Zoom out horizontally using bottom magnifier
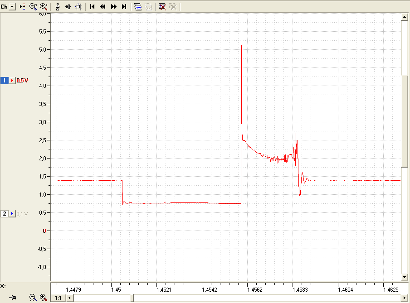This screenshot has height=303, width=410. [33, 297]
